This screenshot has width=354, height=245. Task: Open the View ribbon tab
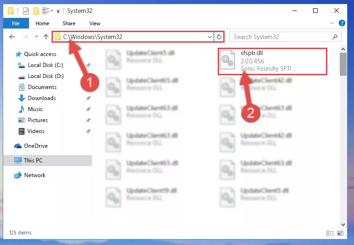pos(94,23)
